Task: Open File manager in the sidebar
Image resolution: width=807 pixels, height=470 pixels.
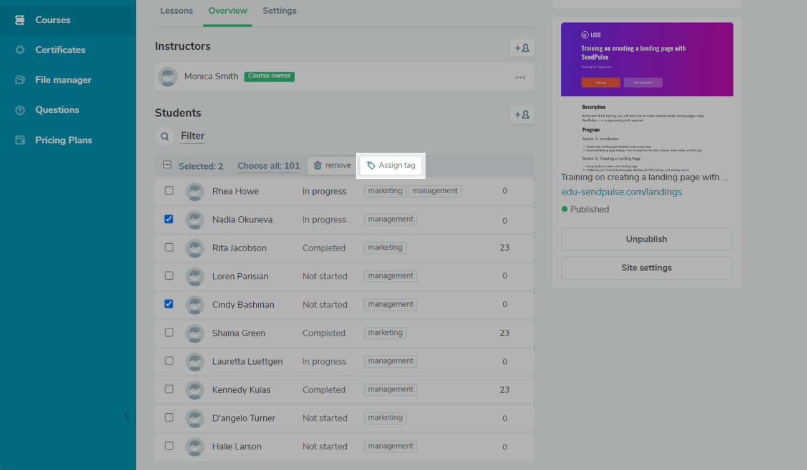Action: 63,80
